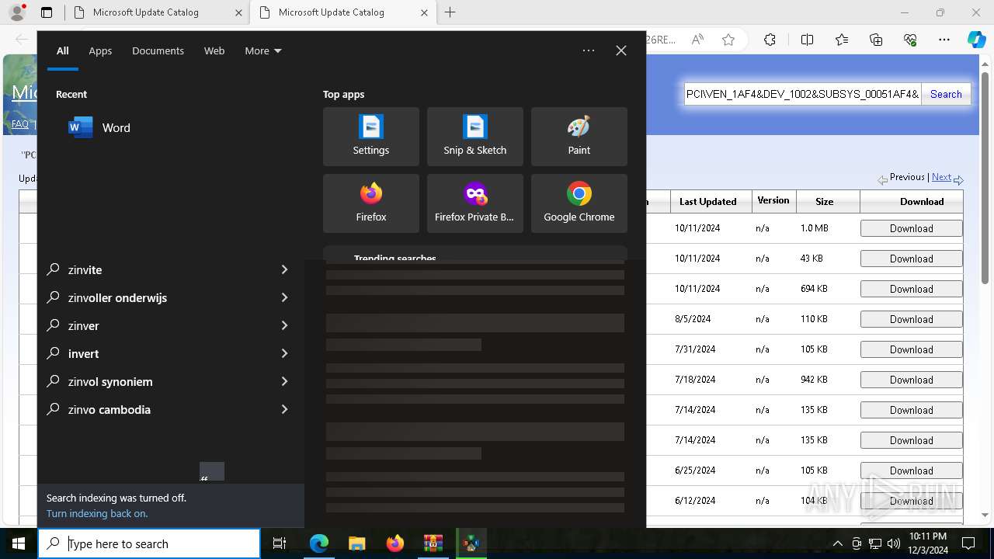Open Task View on the taskbar
Image resolution: width=994 pixels, height=559 pixels.
(280, 543)
